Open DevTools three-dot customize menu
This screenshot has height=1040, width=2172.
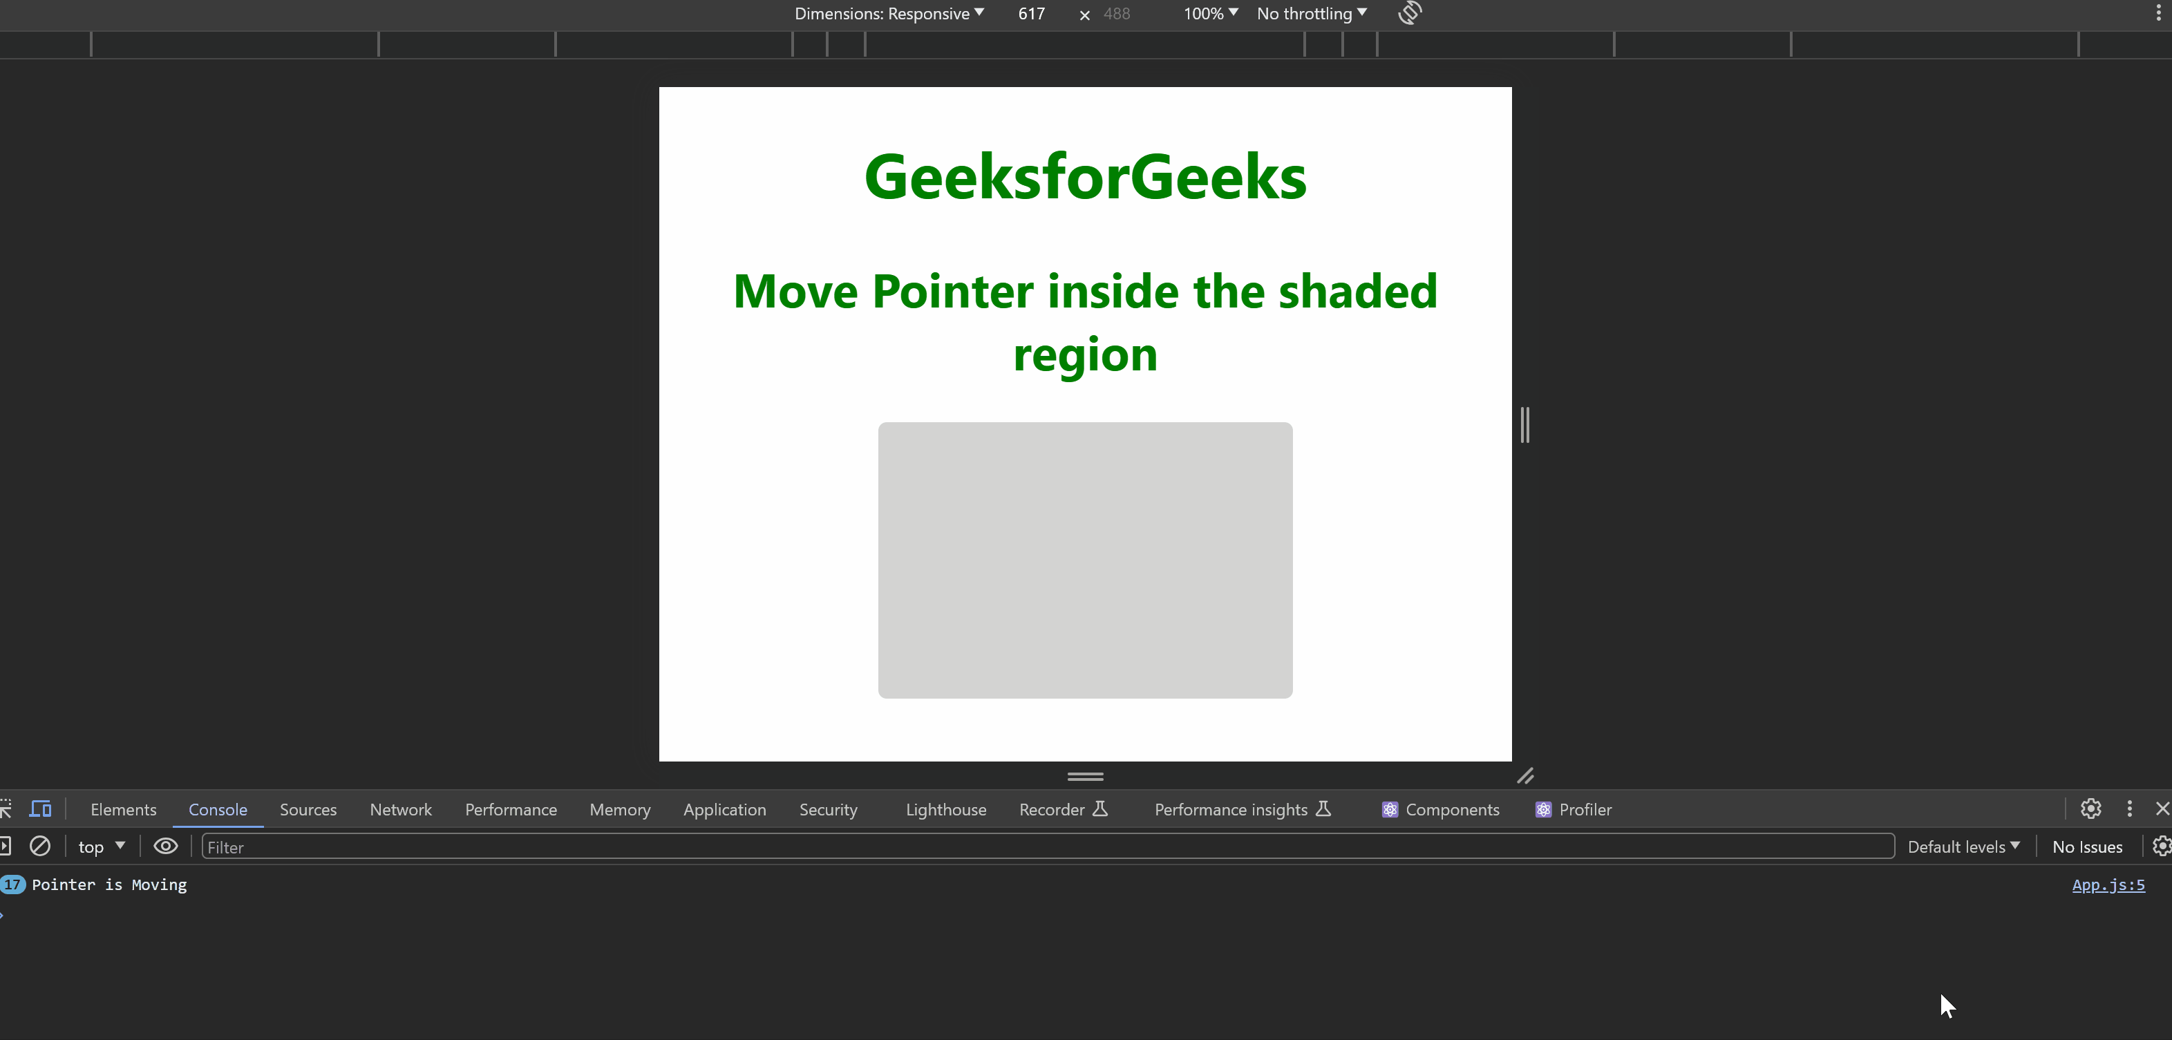[x=2129, y=809]
